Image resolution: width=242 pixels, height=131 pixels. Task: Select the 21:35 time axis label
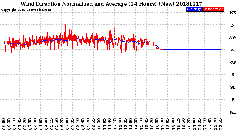199,124
